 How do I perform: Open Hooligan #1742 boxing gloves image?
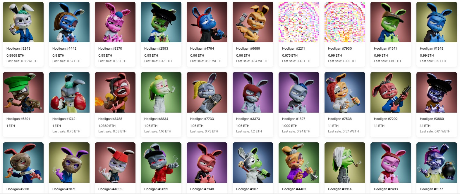pyautogui.click(x=69, y=92)
